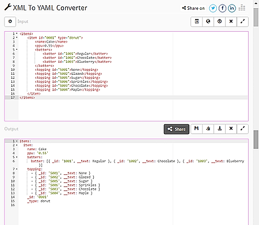Viewport: 259px width, 225px height.
Task: Click the topping id="5006" Sprinkles line
Action: [x=71, y=82]
